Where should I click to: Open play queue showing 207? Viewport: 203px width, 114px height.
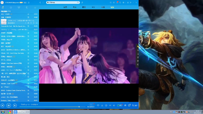pyautogui.click(x=135, y=105)
